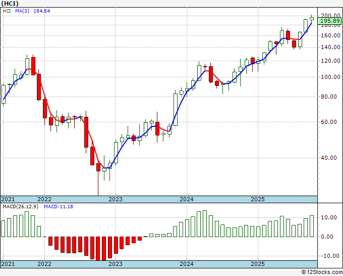The width and height of the screenshot is (343, 276).
Task: Click 2024 on the MACD timeline
Action: [187, 264]
